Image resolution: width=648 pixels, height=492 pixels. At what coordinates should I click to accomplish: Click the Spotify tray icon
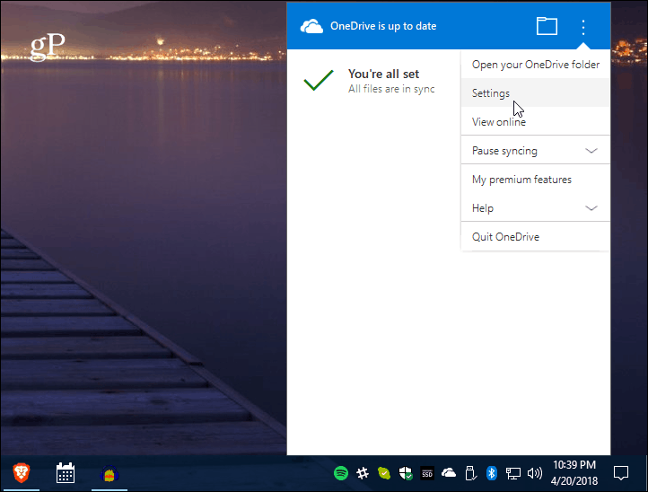click(x=341, y=473)
